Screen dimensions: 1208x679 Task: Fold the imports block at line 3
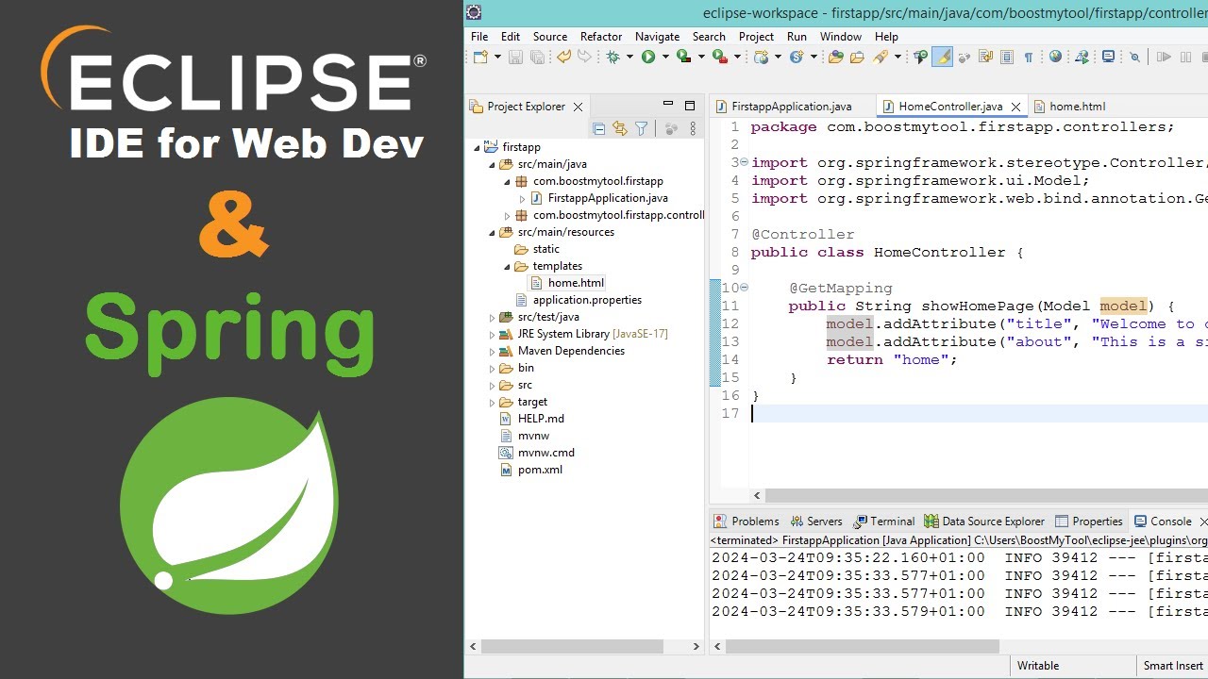coord(744,162)
